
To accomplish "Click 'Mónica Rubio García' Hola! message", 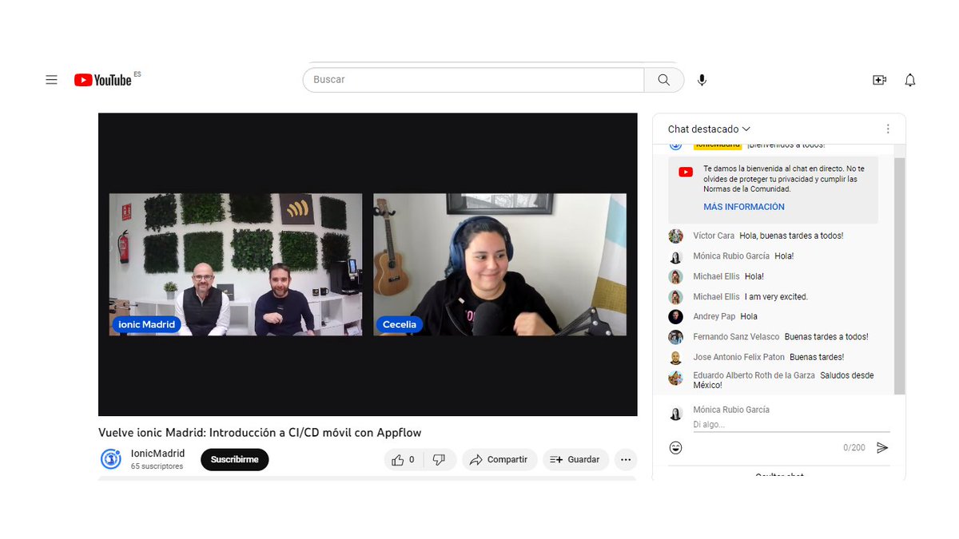I will tap(784, 256).
